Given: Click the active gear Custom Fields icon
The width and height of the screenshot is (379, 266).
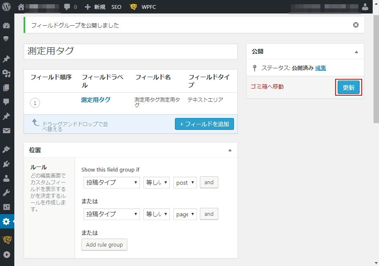Looking at the screenshot, I should click(6, 221).
